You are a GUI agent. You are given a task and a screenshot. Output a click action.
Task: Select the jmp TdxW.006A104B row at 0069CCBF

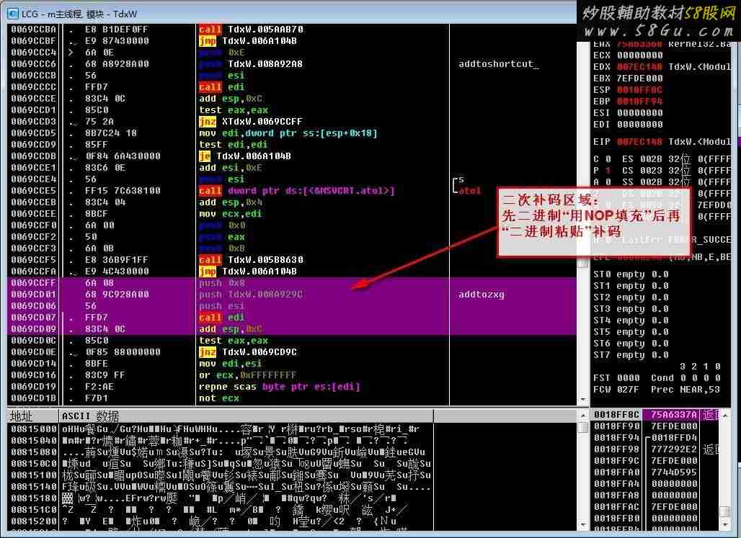click(x=292, y=40)
